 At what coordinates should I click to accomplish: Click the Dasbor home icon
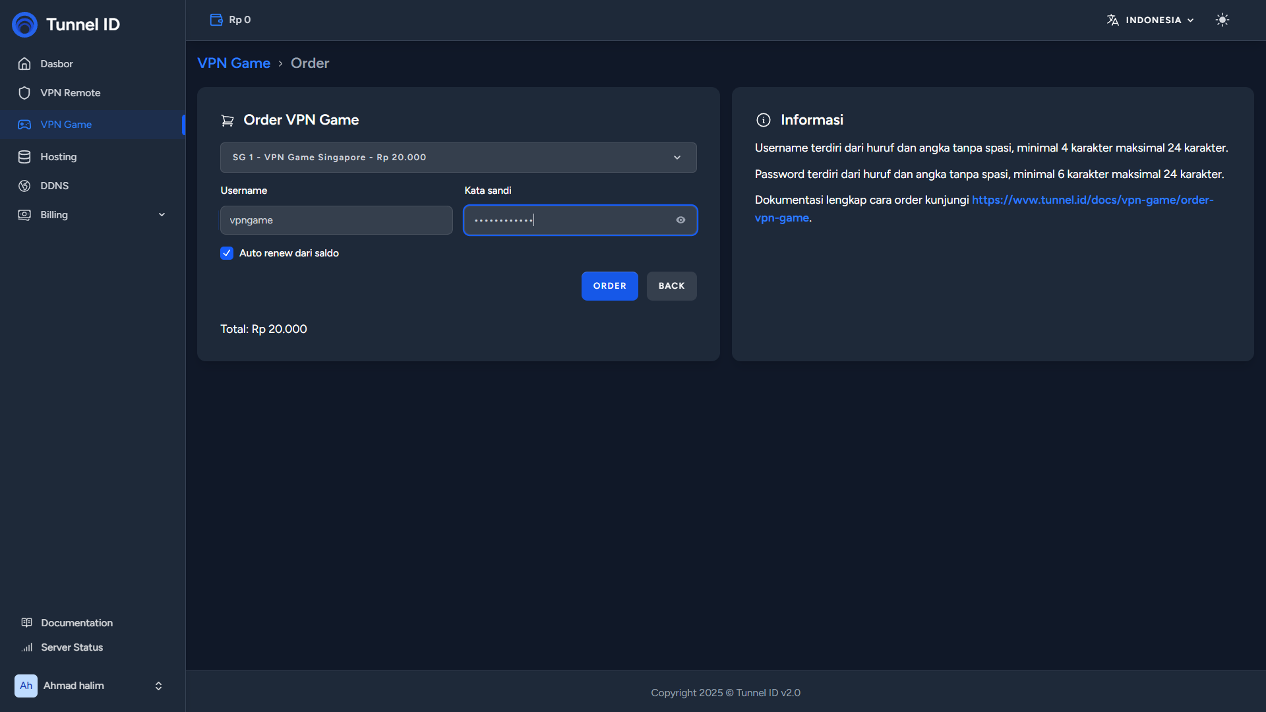pyautogui.click(x=24, y=64)
